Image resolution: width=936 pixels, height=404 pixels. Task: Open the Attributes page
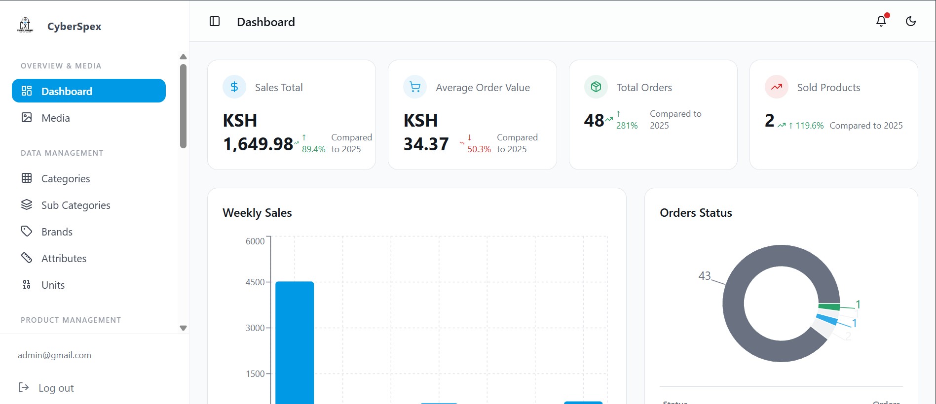point(89,258)
